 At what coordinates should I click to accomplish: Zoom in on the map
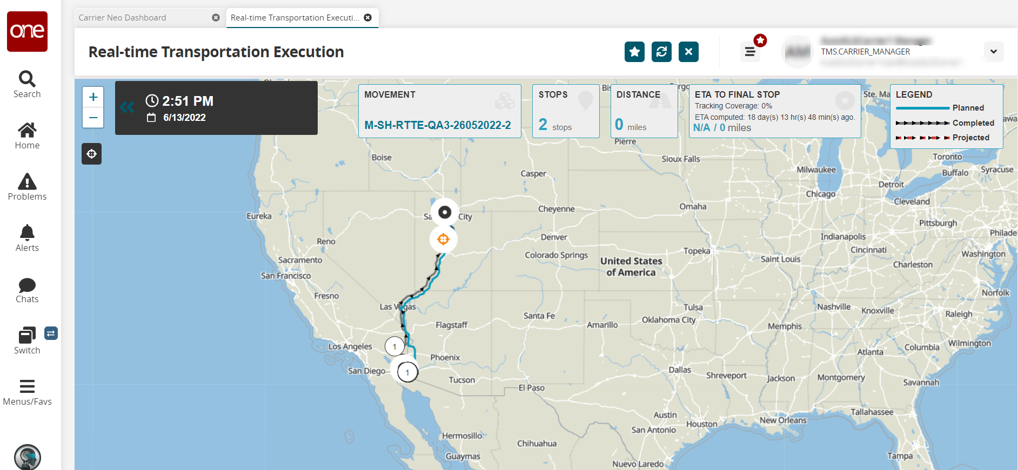click(x=93, y=97)
